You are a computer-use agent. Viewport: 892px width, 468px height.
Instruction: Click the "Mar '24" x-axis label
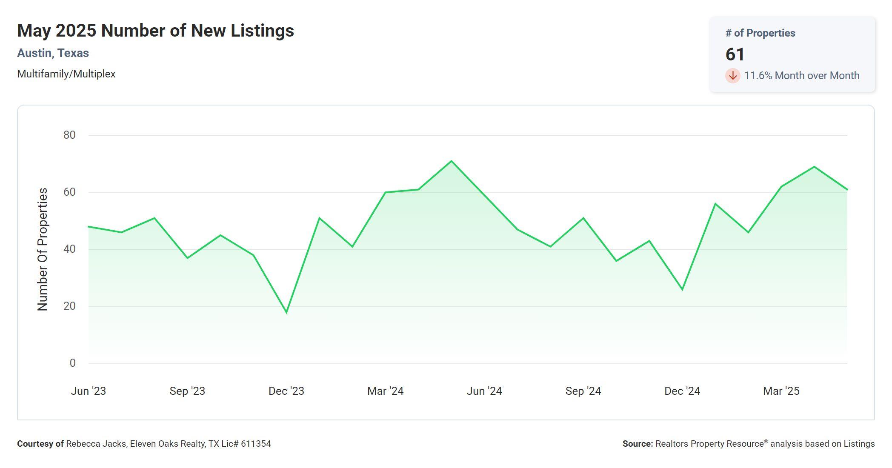pos(386,391)
